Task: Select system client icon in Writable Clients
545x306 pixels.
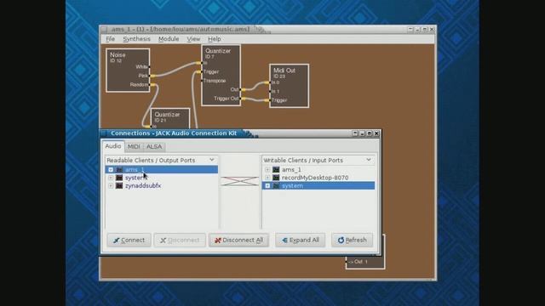Action: (276, 185)
